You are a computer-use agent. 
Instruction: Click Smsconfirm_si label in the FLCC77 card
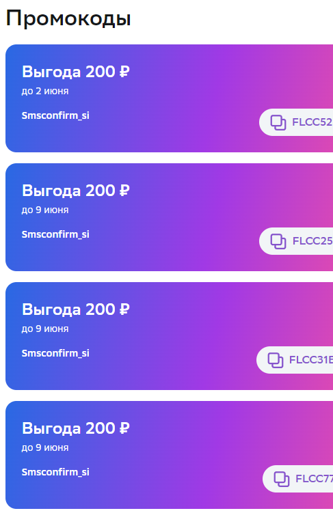tap(55, 472)
